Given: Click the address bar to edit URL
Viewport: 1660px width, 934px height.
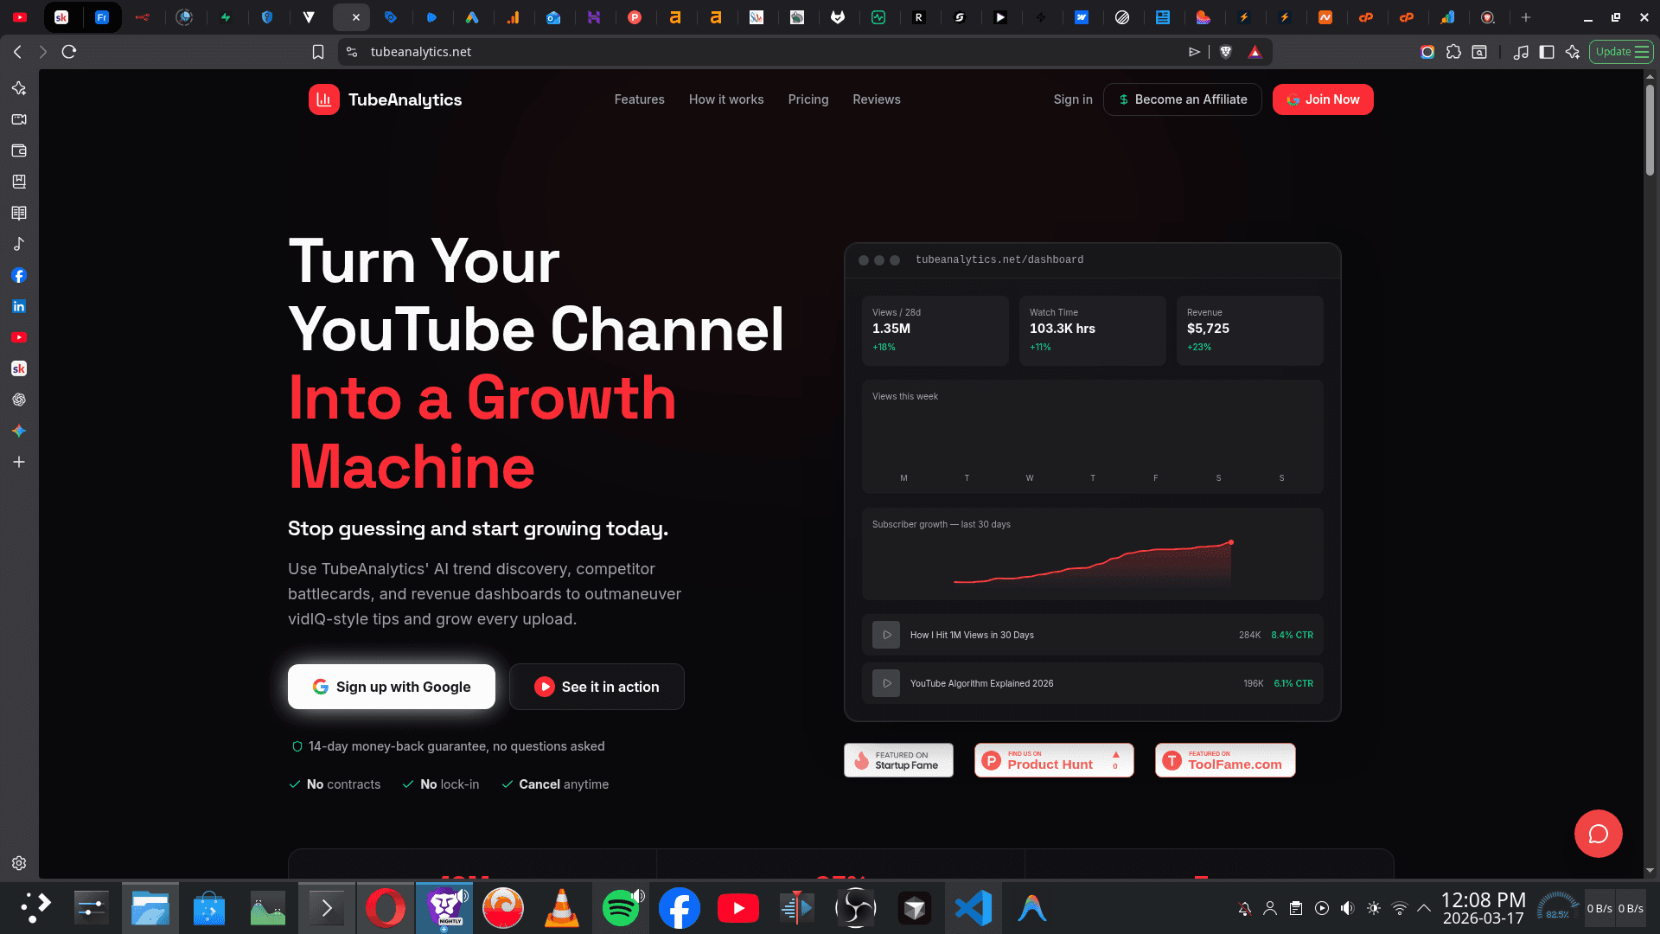Looking at the screenshot, I should pos(605,52).
